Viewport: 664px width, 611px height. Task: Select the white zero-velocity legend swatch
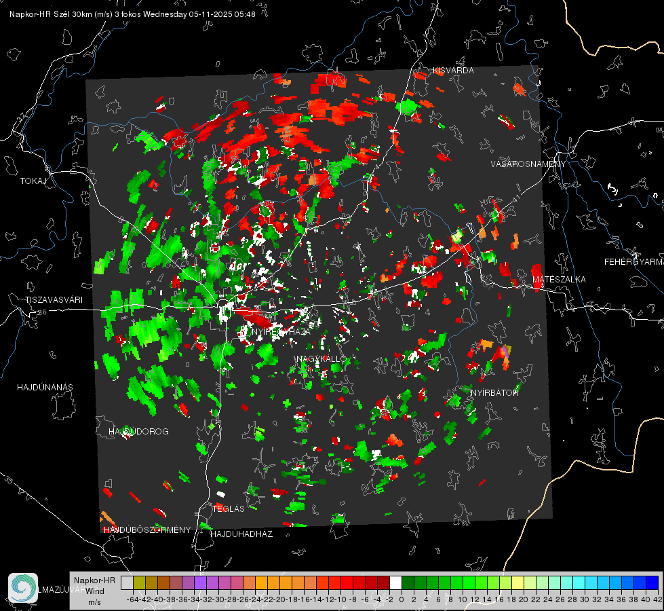[395, 582]
